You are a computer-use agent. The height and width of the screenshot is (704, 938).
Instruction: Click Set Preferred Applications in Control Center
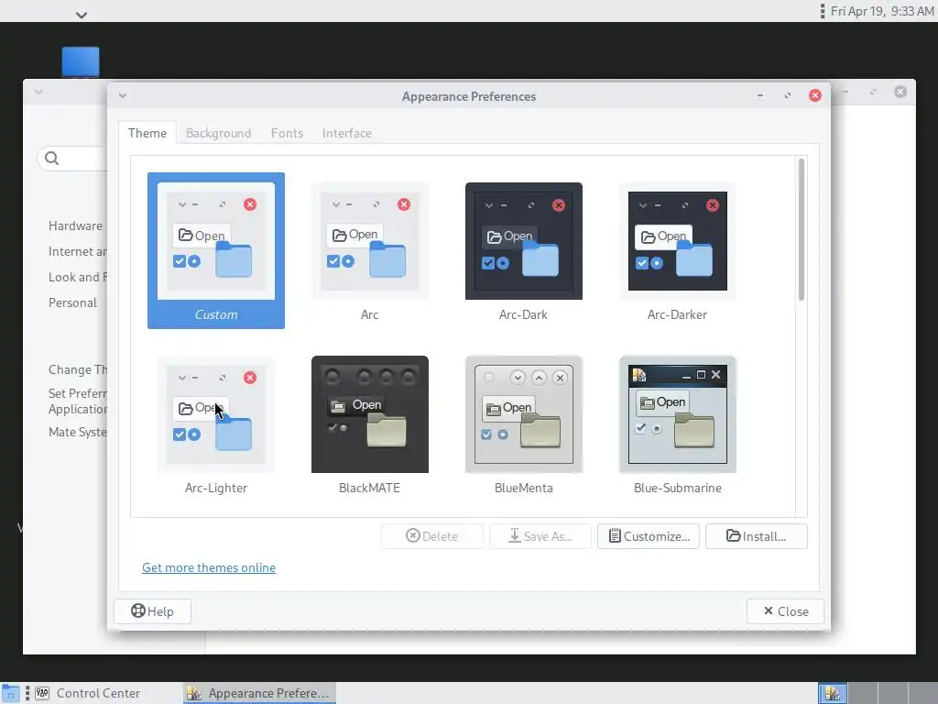tap(77, 401)
